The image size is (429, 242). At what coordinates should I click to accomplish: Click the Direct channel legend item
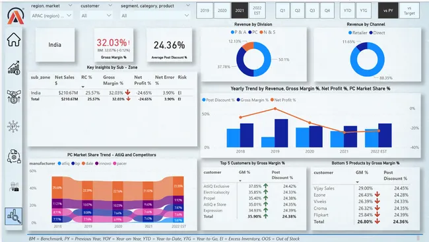tap(377, 32)
